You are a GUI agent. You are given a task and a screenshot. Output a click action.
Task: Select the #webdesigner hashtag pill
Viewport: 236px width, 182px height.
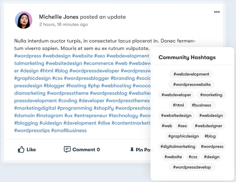tap(208, 126)
